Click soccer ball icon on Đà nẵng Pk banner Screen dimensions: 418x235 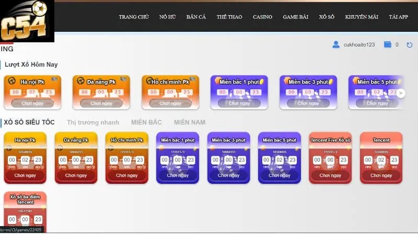tap(80, 81)
